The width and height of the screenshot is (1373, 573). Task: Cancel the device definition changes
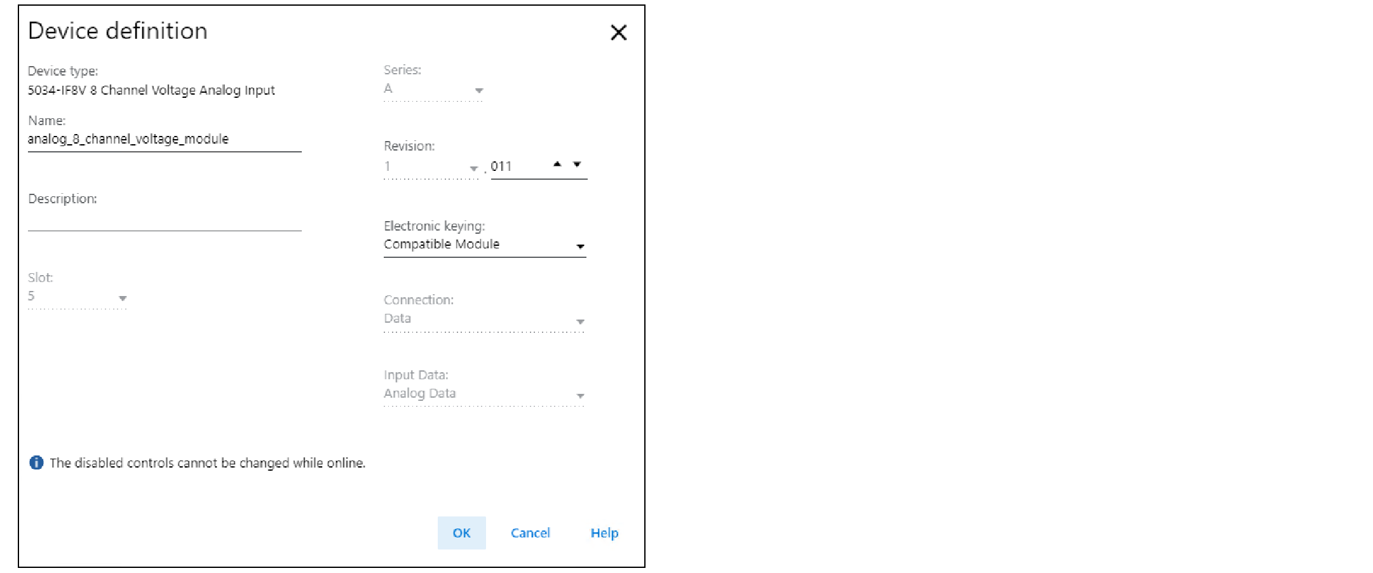(531, 533)
